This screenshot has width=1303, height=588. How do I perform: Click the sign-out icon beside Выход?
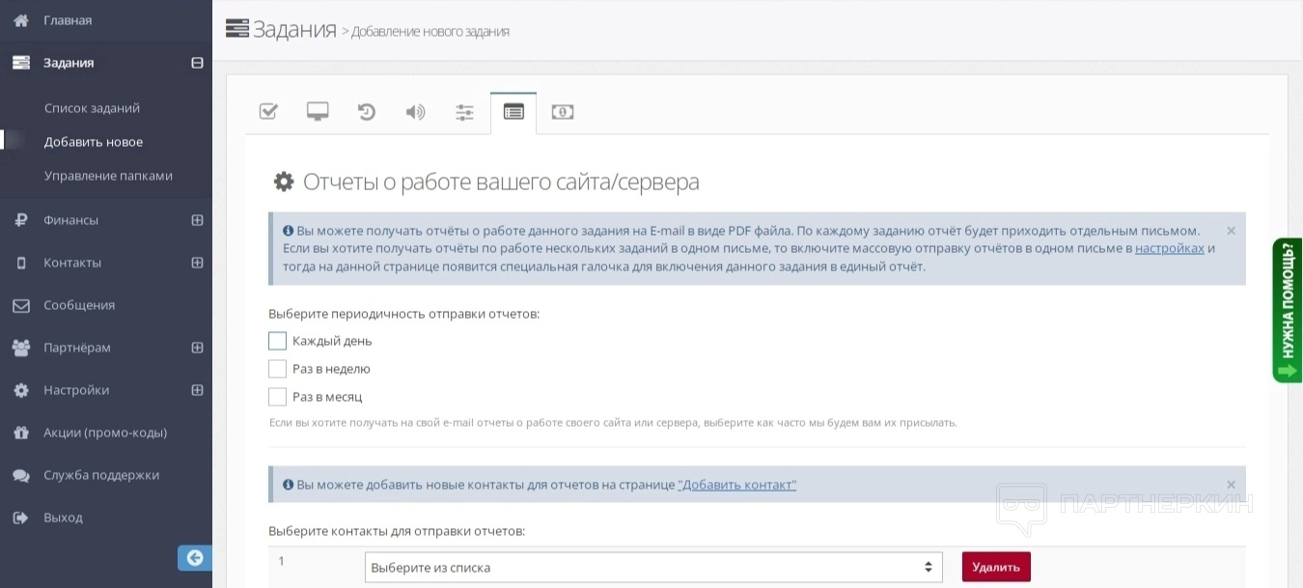[x=20, y=518]
